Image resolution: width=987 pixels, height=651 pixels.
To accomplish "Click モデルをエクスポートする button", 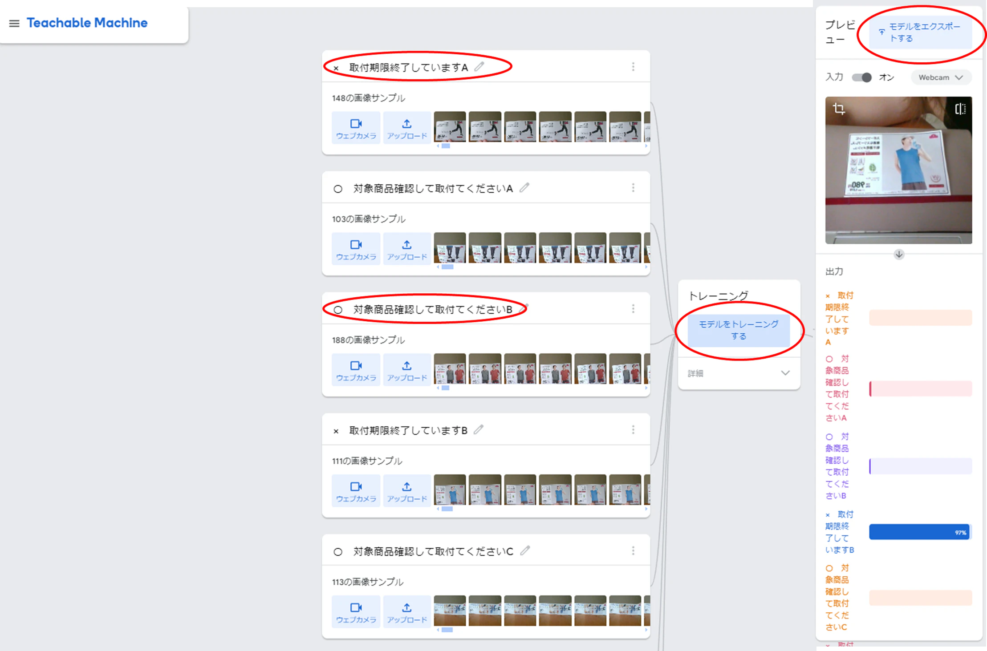I will pos(921,32).
